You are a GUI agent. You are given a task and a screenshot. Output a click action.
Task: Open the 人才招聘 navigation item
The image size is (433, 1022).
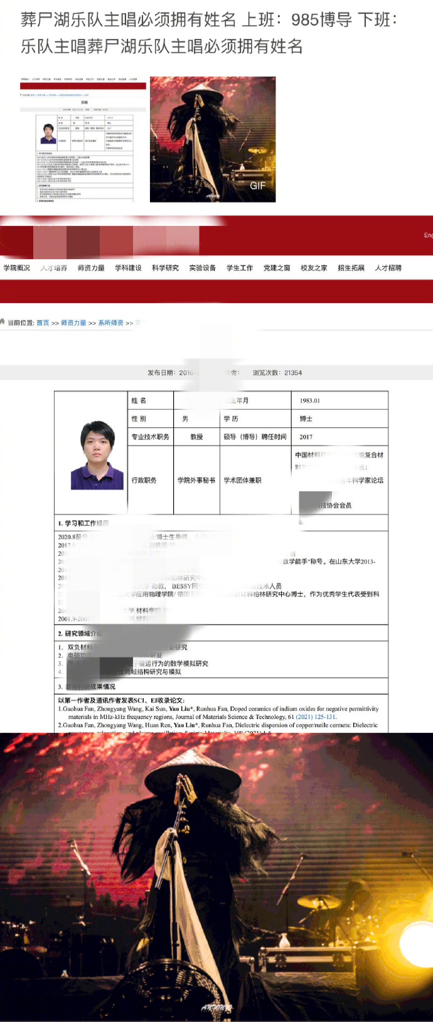click(388, 268)
